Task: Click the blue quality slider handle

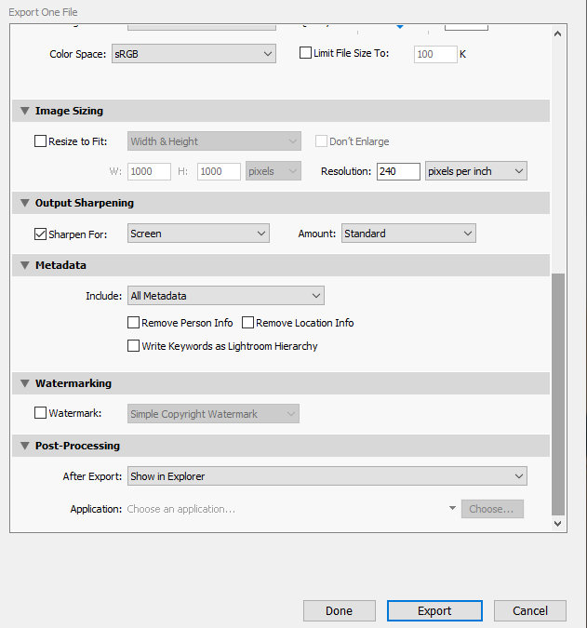Action: [x=400, y=26]
